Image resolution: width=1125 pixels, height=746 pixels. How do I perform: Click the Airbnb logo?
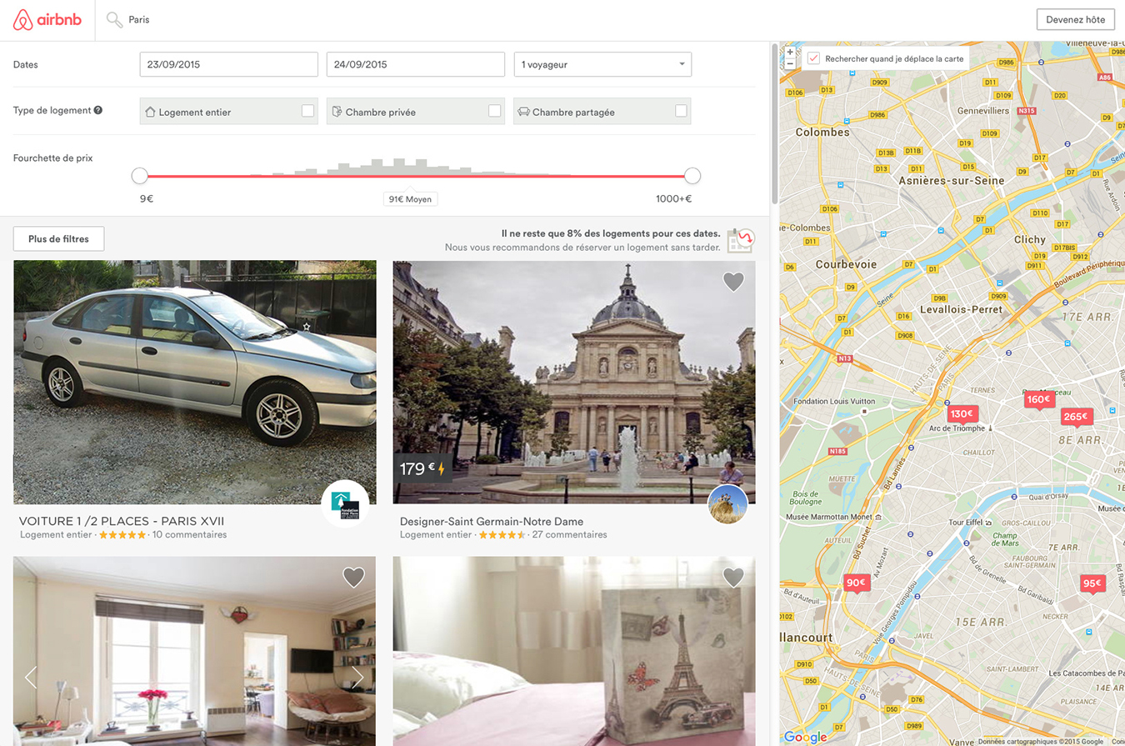(x=47, y=20)
